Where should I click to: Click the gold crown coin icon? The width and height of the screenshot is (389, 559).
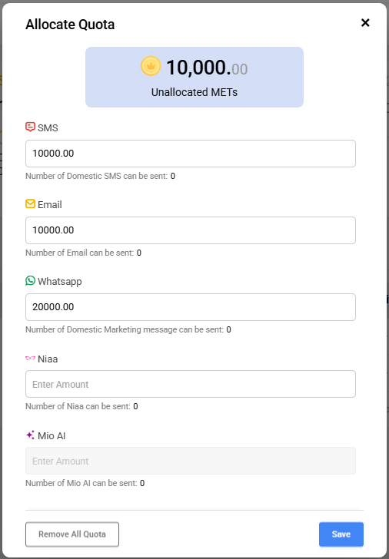(x=151, y=66)
